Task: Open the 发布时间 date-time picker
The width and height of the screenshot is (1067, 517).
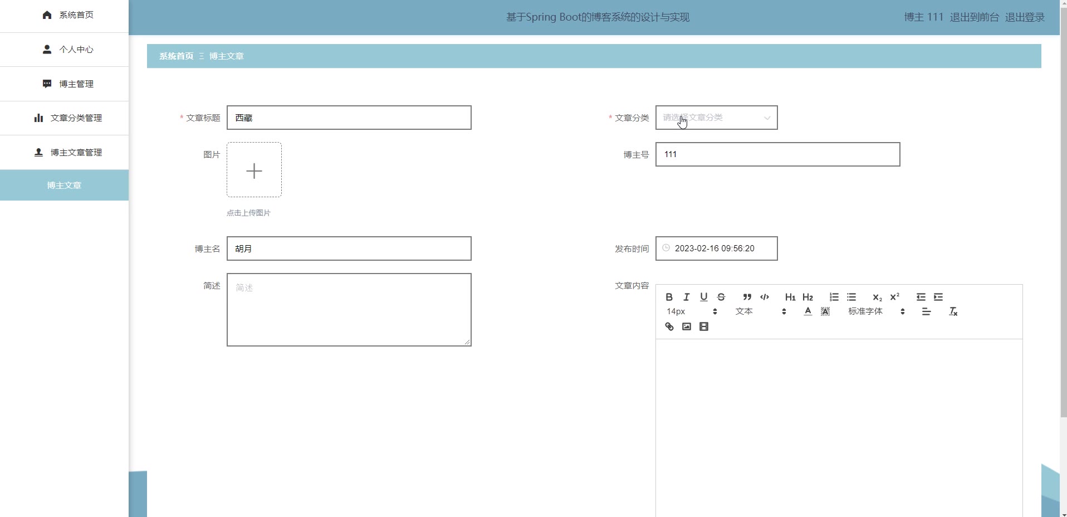Action: point(716,248)
